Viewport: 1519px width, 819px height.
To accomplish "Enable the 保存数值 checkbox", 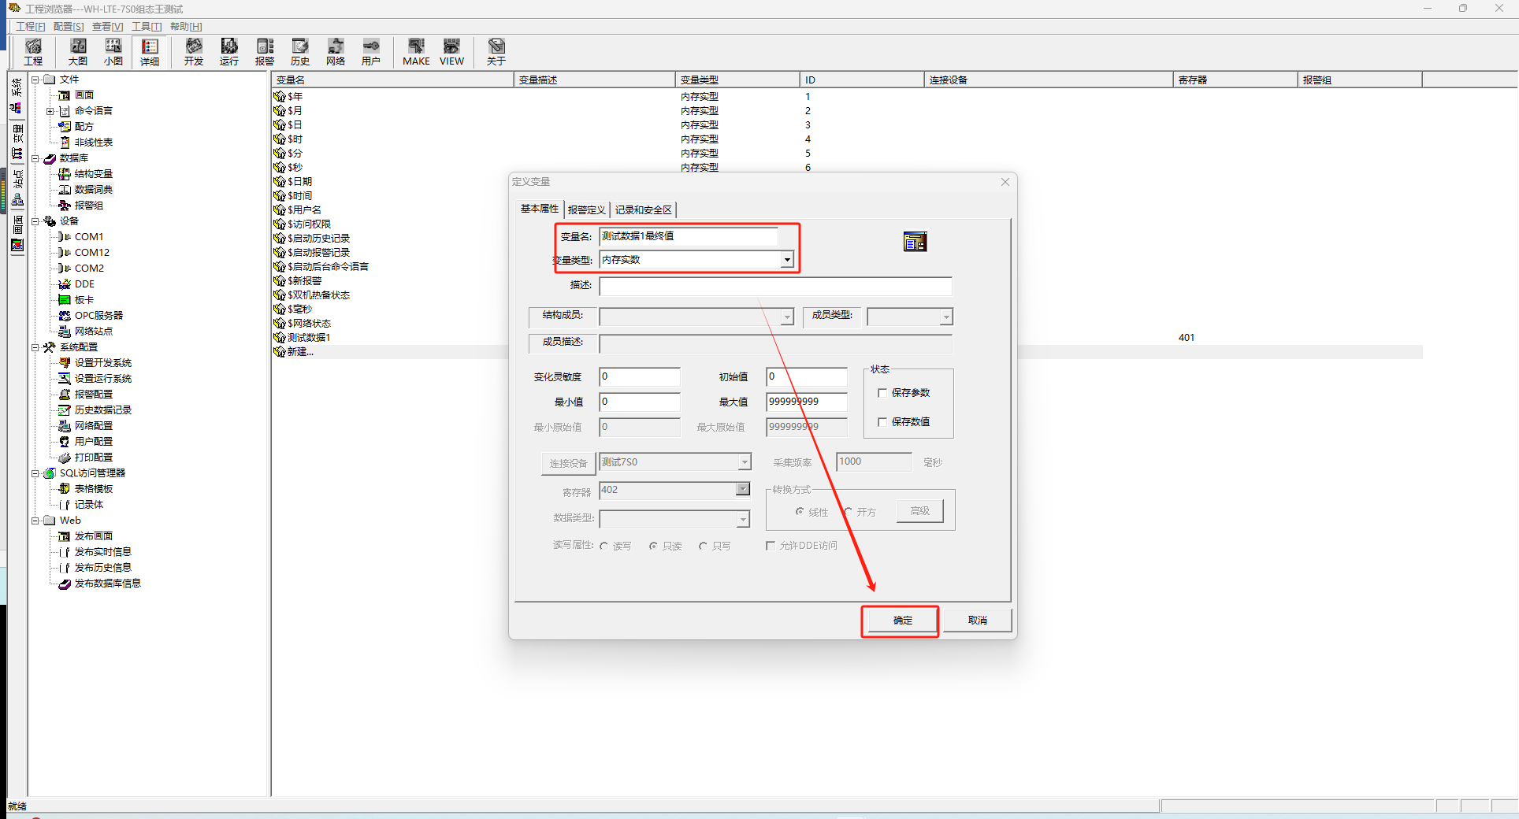I will [x=882, y=422].
